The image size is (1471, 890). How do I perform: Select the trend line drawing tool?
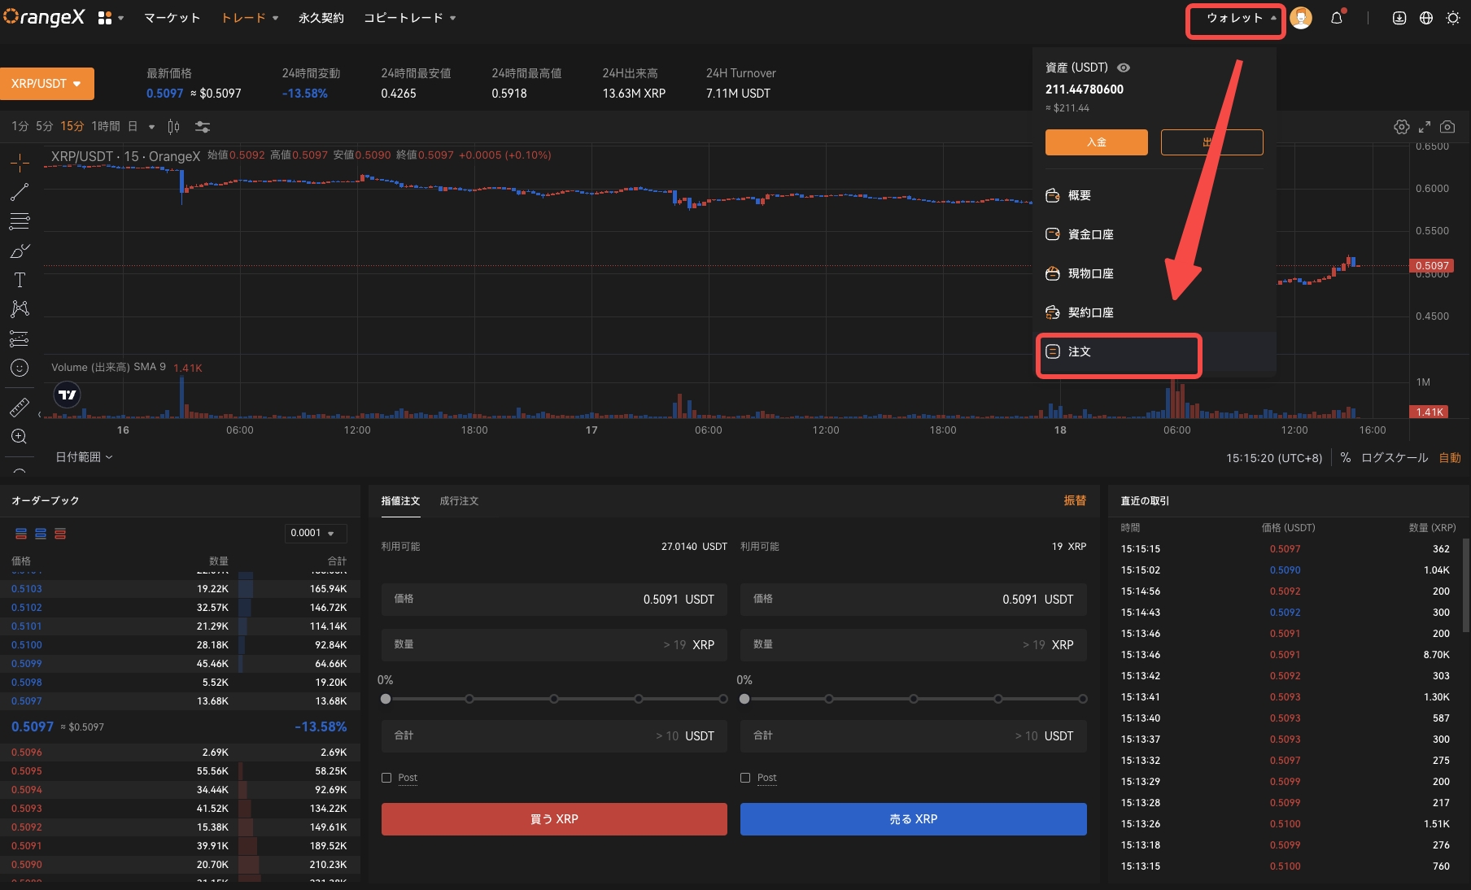(x=20, y=192)
